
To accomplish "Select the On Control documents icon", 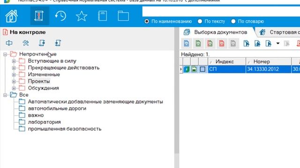I will [39, 16].
